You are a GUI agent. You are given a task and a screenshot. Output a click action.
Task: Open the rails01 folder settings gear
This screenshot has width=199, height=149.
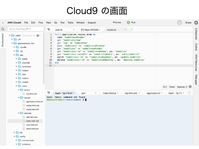click(x=38, y=36)
